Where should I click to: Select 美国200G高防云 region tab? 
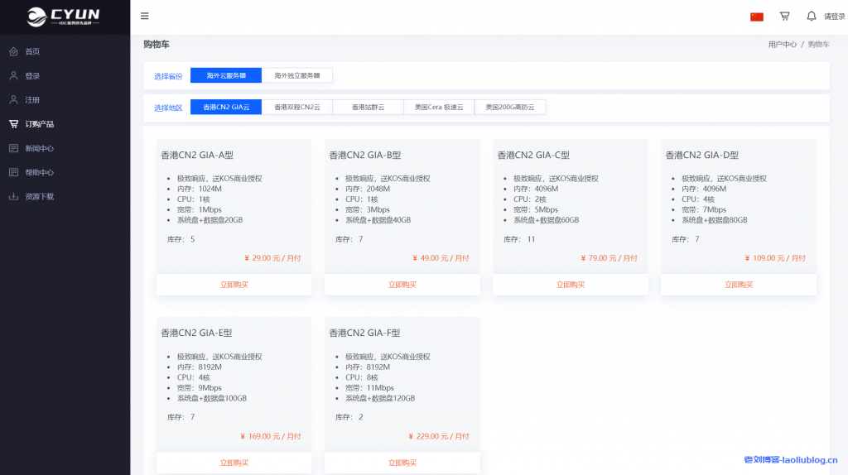pos(510,107)
